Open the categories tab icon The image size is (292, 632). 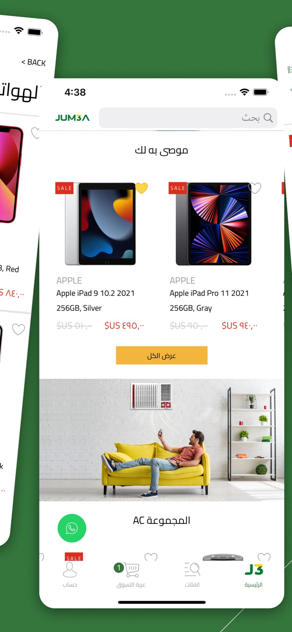click(x=192, y=569)
